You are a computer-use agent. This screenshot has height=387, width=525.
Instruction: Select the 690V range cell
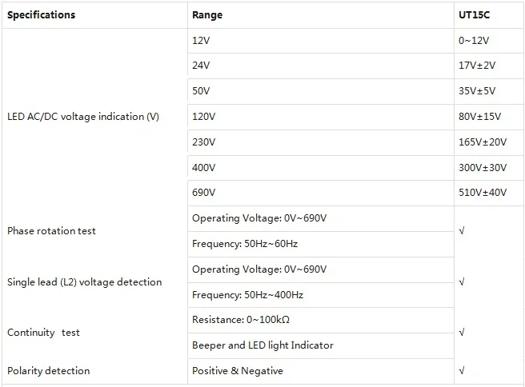205,193
